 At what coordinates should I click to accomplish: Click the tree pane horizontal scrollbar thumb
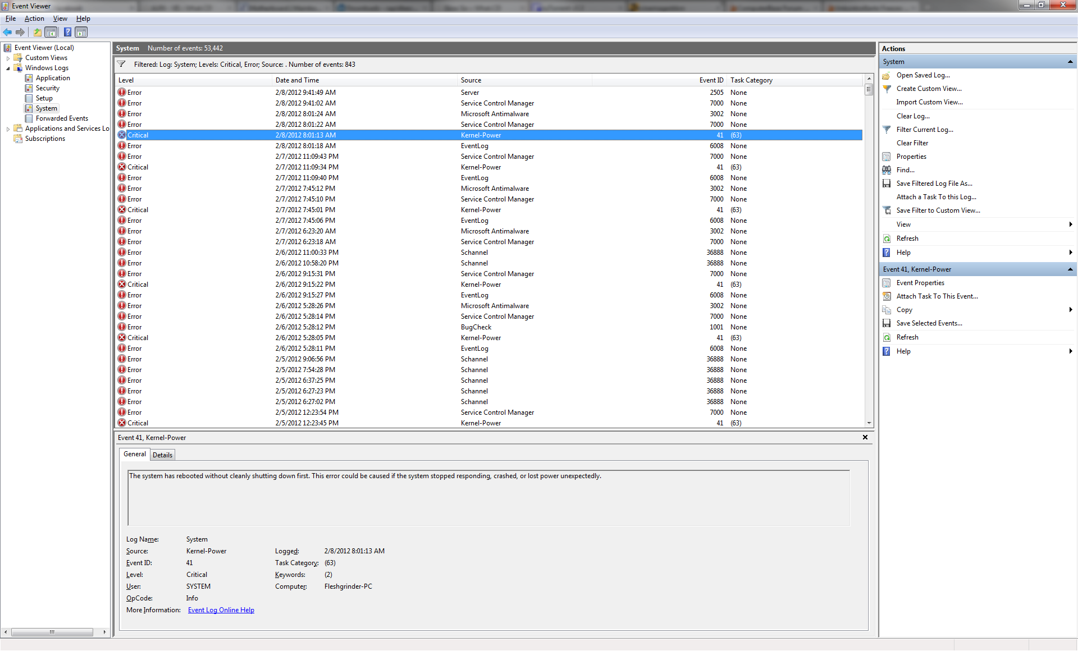52,632
